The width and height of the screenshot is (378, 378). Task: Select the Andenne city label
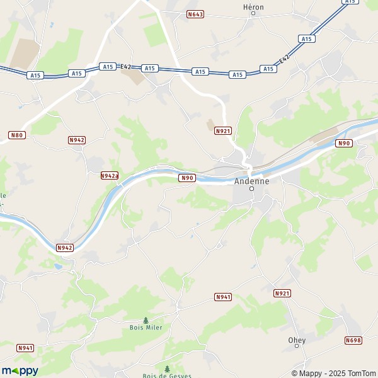[x=251, y=181]
